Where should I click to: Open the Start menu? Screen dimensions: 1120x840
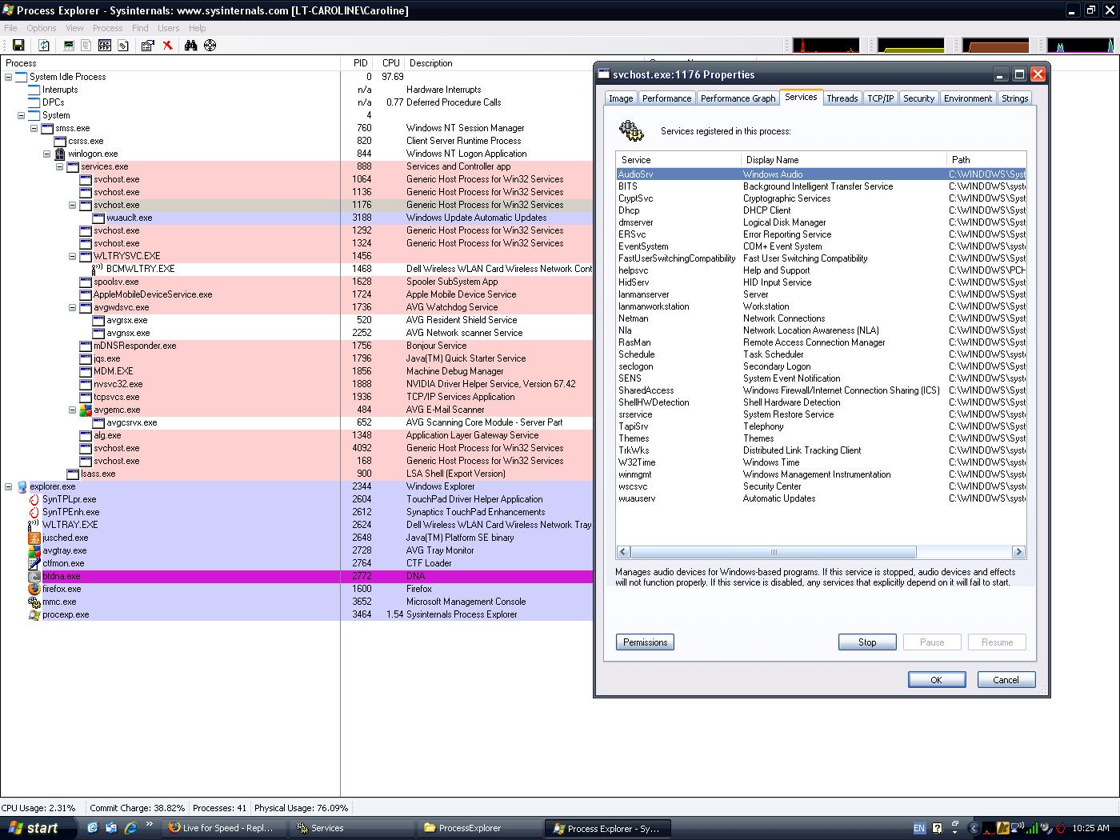pyautogui.click(x=39, y=828)
